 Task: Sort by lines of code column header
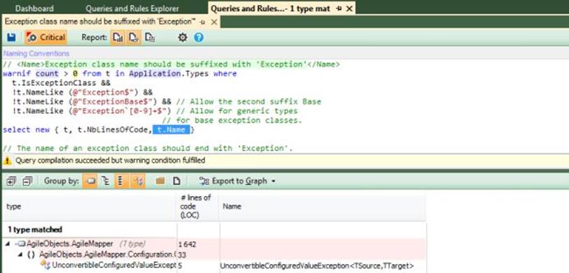point(198,207)
